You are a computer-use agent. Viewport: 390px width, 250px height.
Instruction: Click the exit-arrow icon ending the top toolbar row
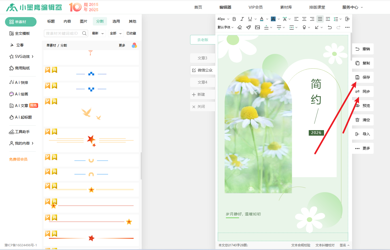pos(347,19)
